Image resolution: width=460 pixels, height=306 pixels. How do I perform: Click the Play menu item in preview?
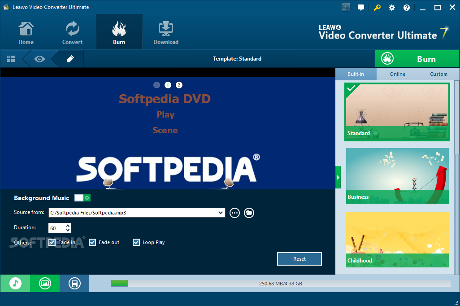tap(165, 114)
